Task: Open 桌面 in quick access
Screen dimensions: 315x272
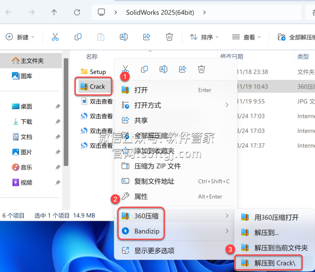Action: pyautogui.click(x=22, y=106)
